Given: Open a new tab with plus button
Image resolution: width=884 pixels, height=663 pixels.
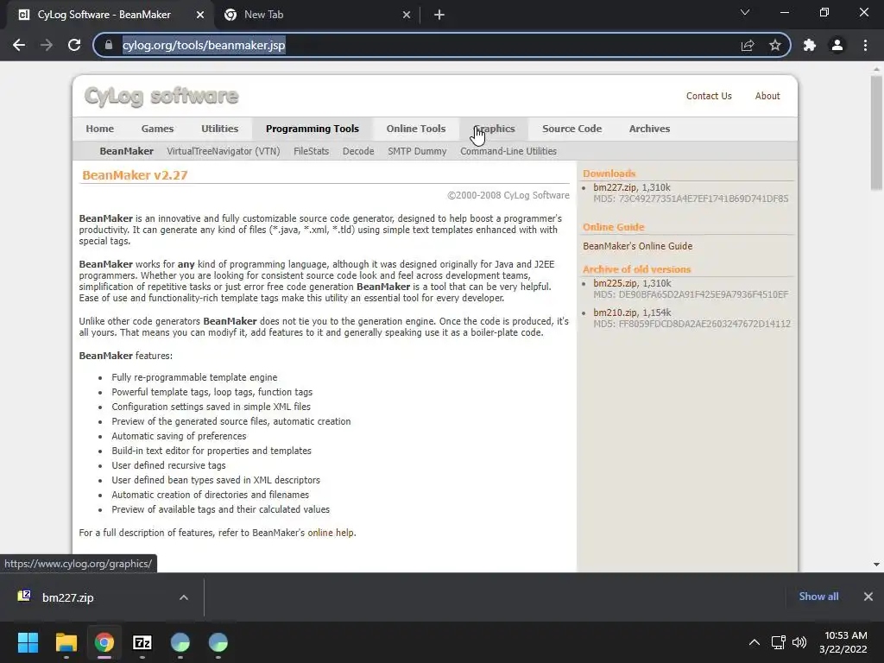Looking at the screenshot, I should click(x=439, y=15).
